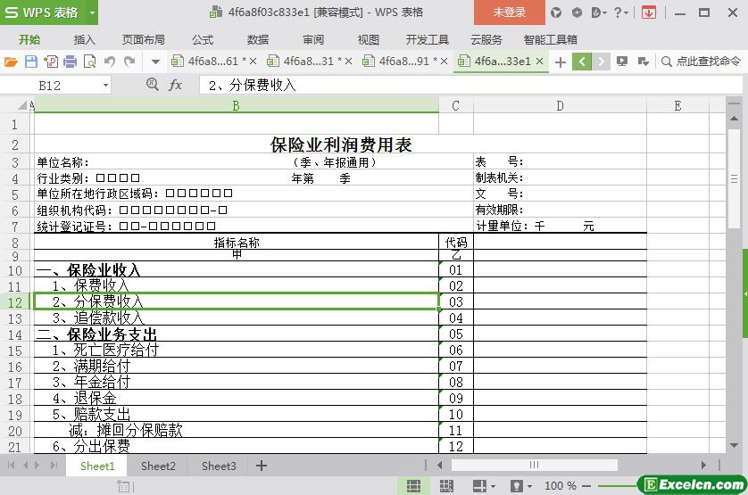748x495 pixels.
Task: Click the print preview icon
Action: click(x=89, y=62)
